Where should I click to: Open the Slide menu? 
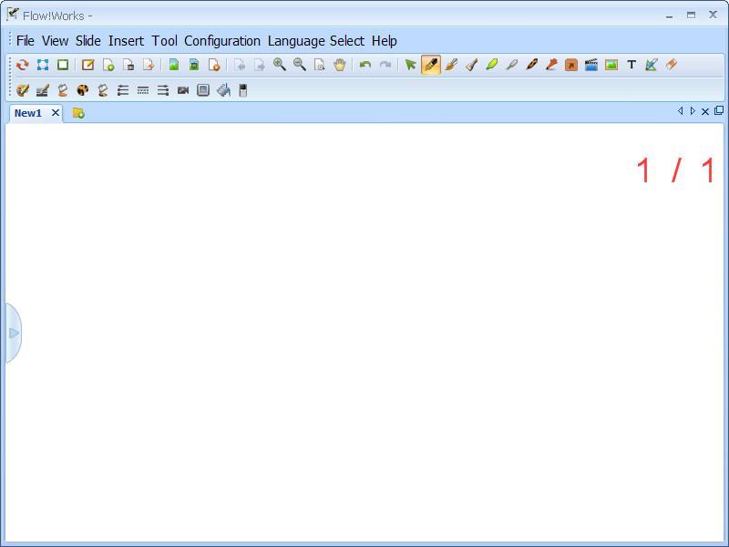[x=88, y=41]
